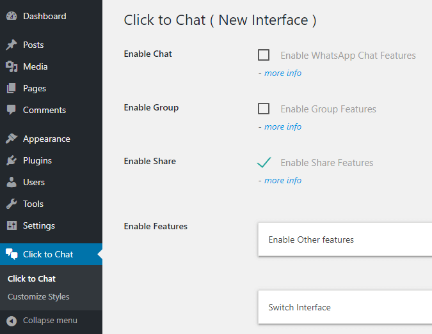
Task: Click the Enable Share Features label
Action: point(327,163)
